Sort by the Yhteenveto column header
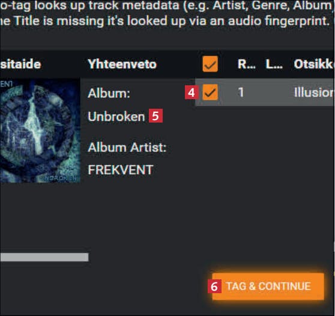335x316 pixels. pyautogui.click(x=122, y=64)
